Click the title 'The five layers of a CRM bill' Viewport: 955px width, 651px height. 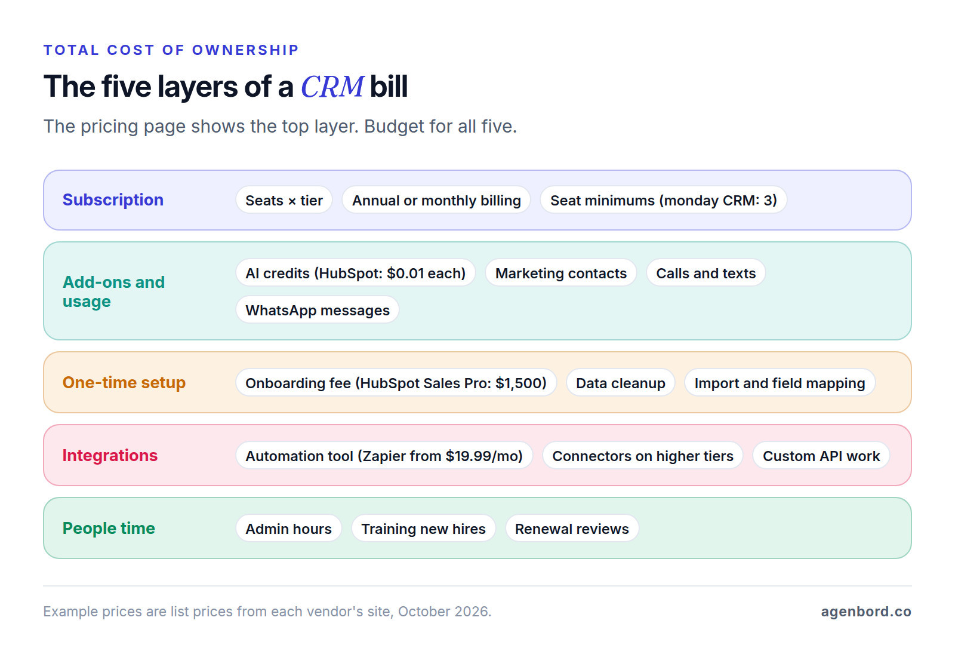tap(226, 87)
